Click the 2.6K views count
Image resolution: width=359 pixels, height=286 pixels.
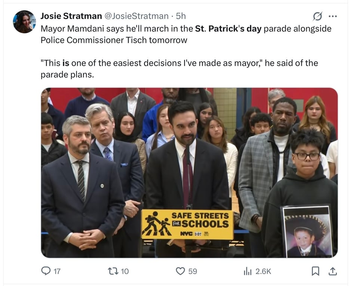coord(263,271)
